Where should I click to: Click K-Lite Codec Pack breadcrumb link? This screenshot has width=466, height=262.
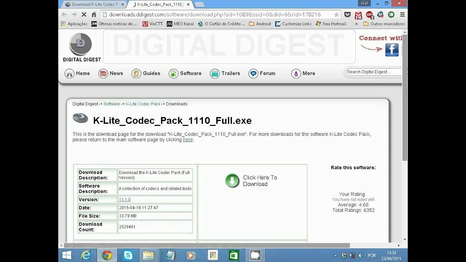point(143,104)
